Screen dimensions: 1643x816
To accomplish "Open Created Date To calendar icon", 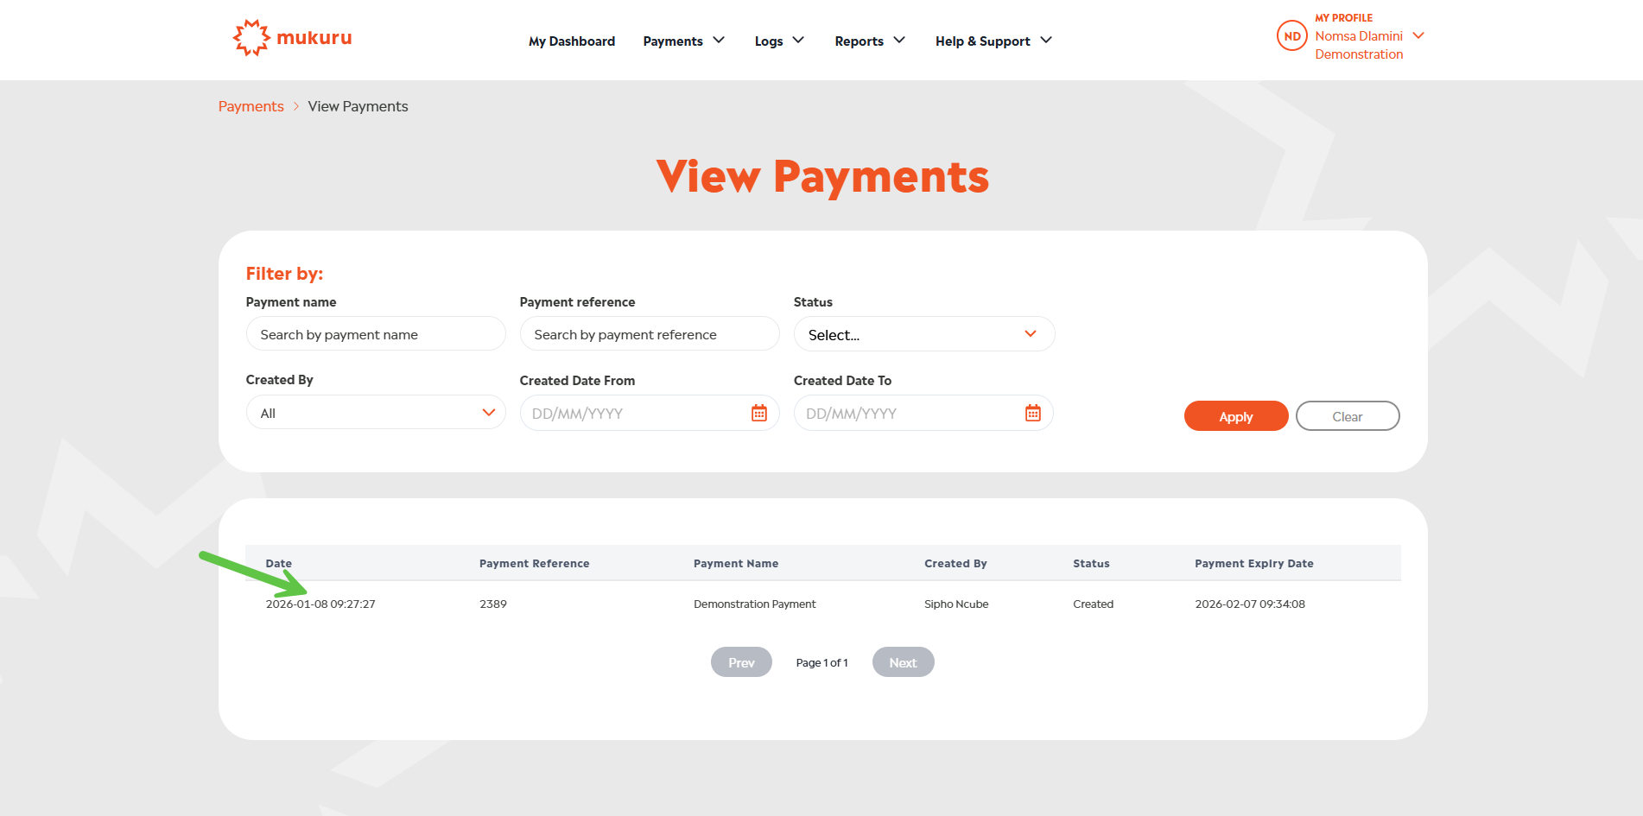I will coord(1032,414).
